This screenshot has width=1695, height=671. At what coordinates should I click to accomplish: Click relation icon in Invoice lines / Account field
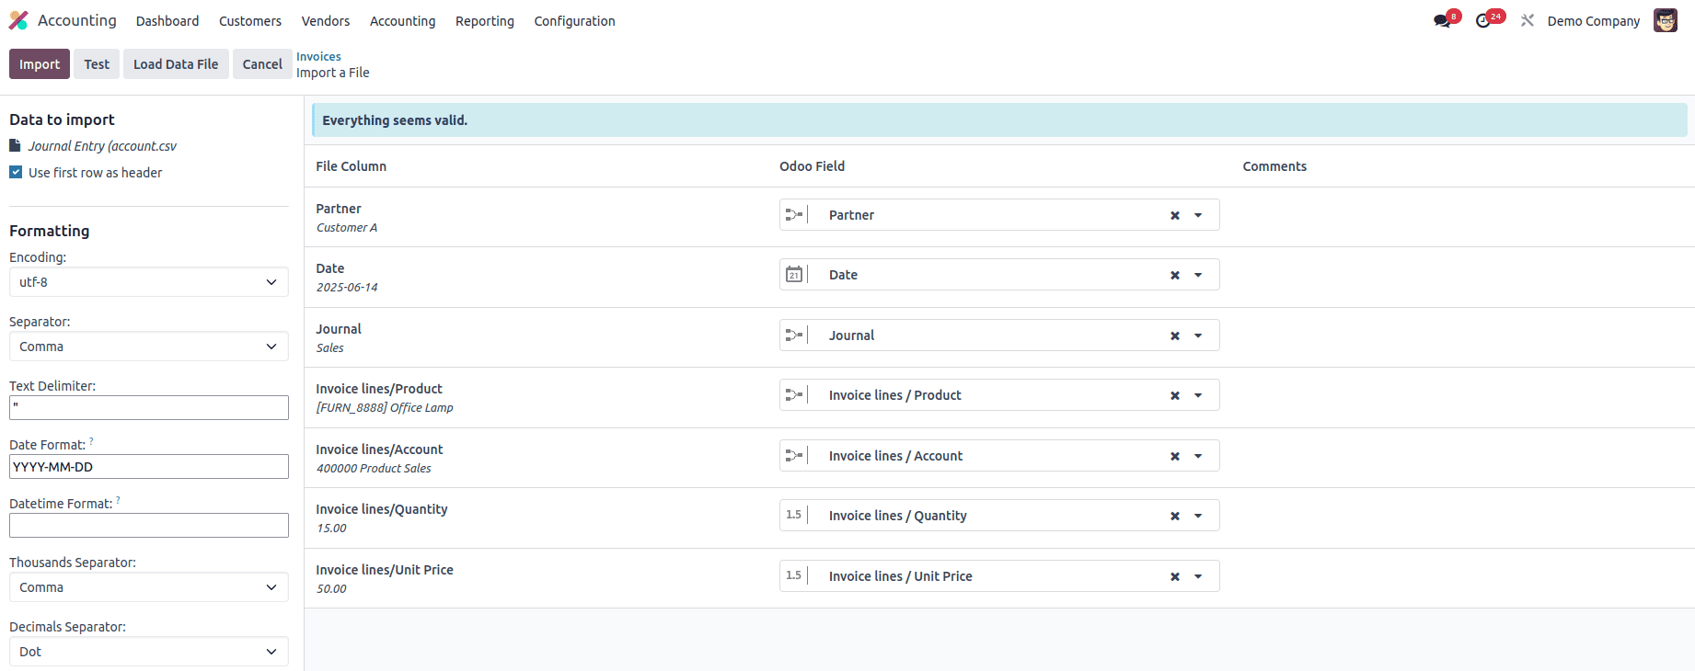(x=794, y=456)
